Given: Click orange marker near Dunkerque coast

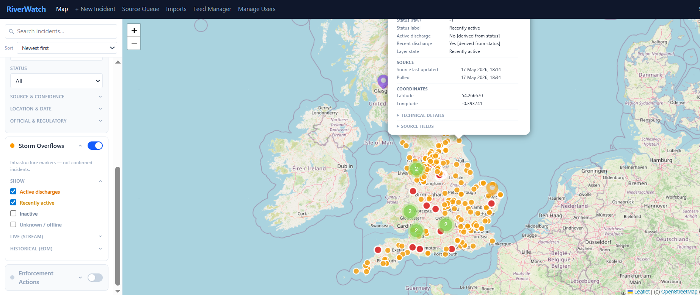Looking at the screenshot, I should [492, 241].
